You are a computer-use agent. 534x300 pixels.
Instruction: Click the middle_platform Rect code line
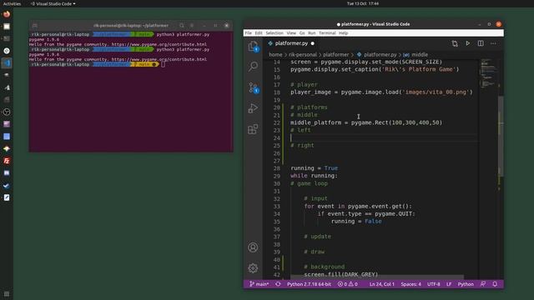tap(366, 122)
